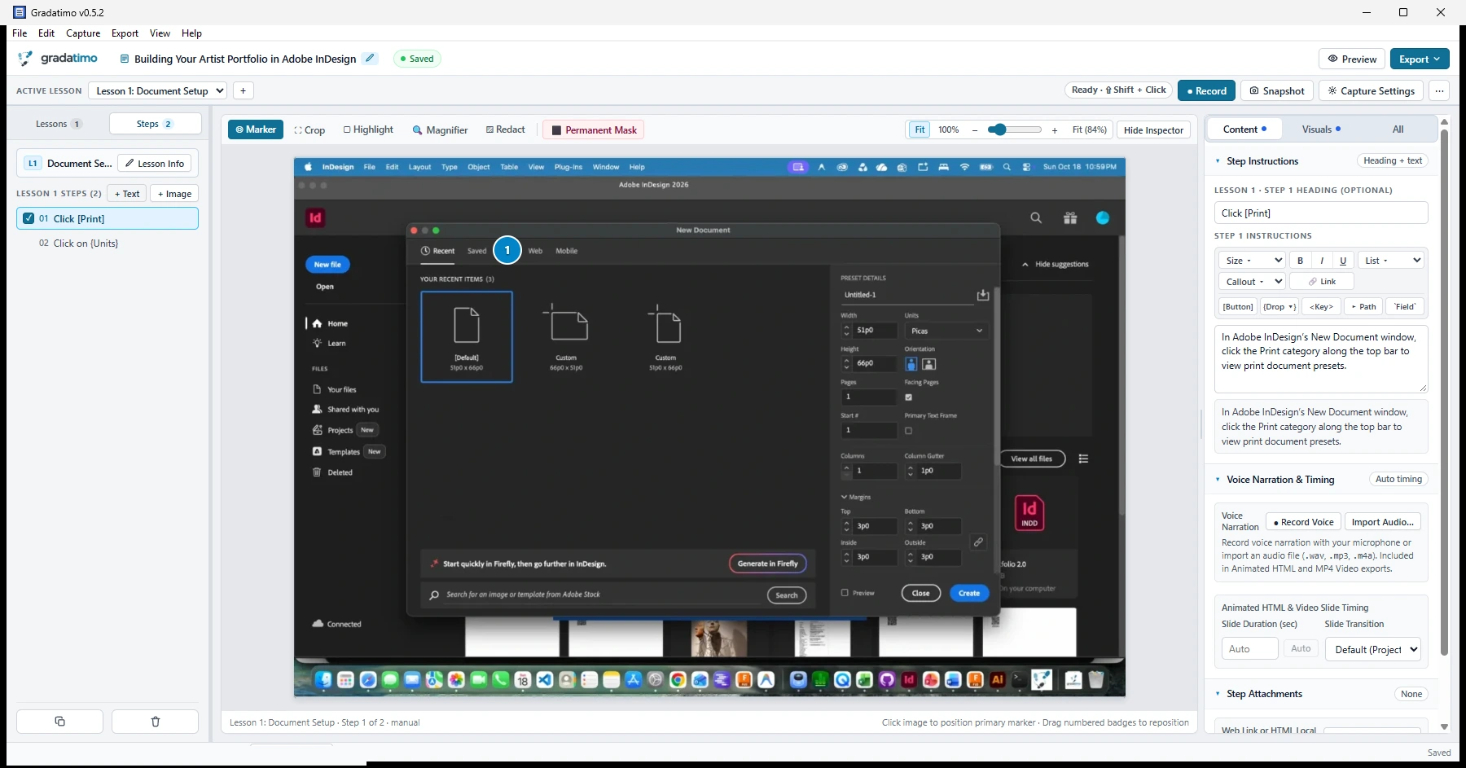Open the Capture menu
1466x768 pixels.
[x=83, y=33]
